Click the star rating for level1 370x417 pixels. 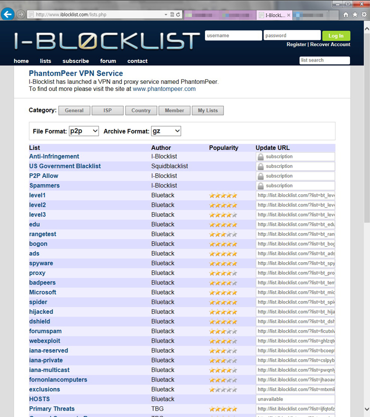[223, 196]
